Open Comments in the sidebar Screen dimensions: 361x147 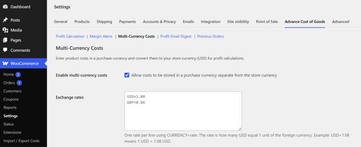(20, 50)
